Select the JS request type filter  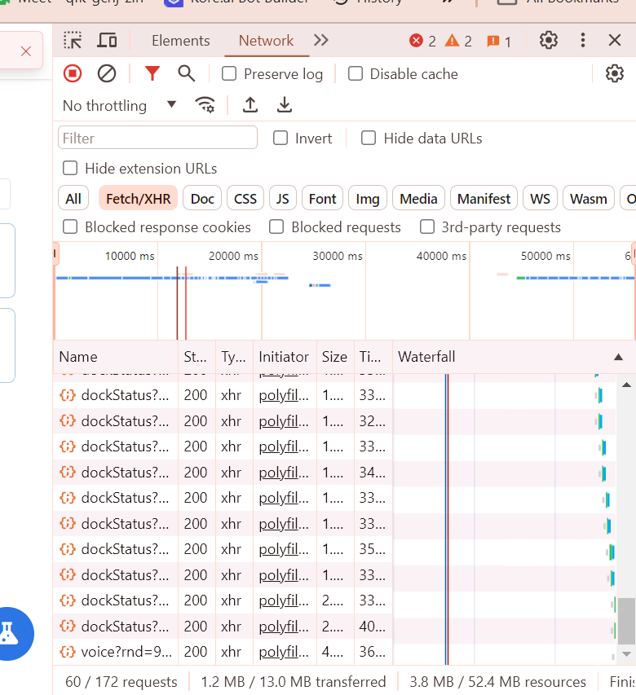(x=282, y=199)
